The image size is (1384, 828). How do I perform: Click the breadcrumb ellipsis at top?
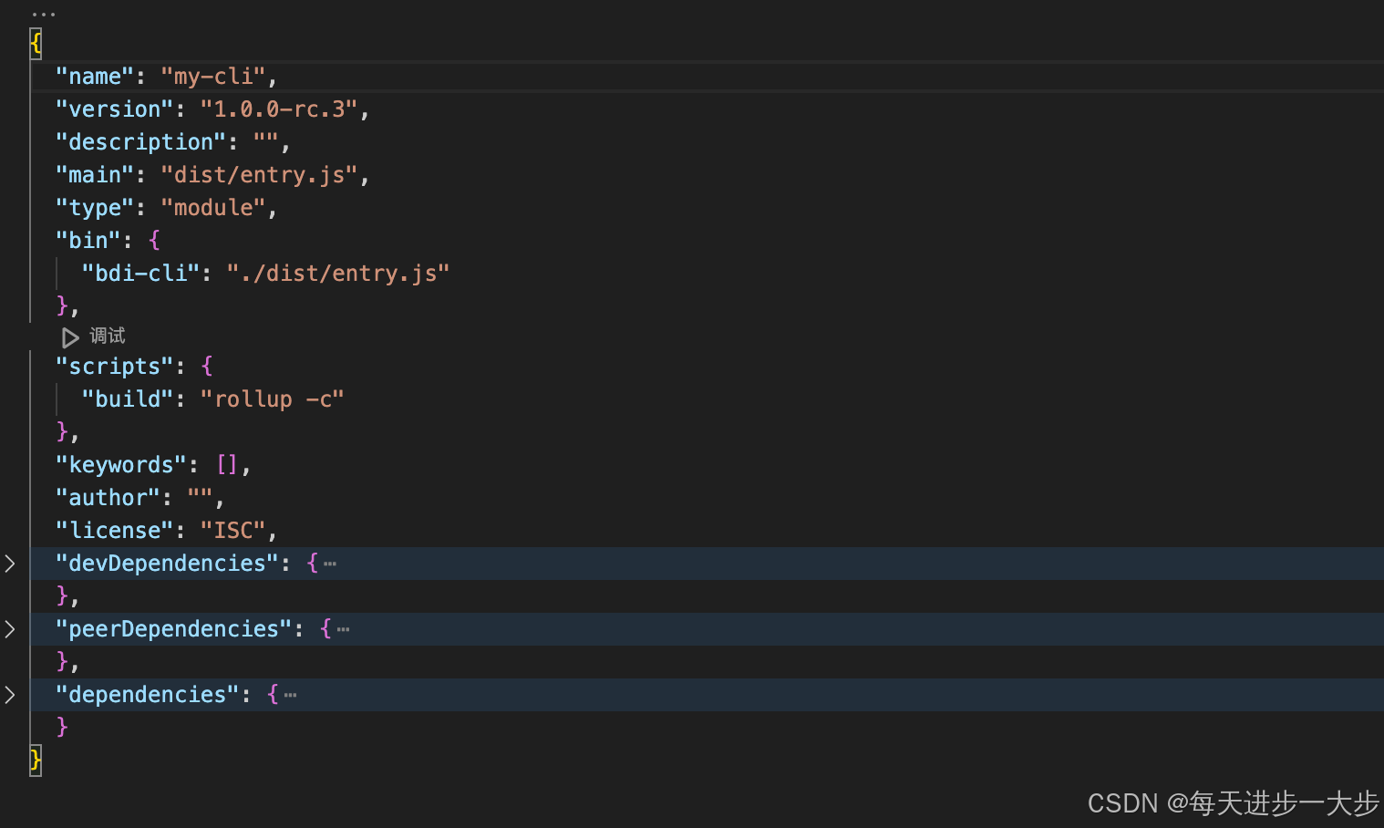pos(43,14)
